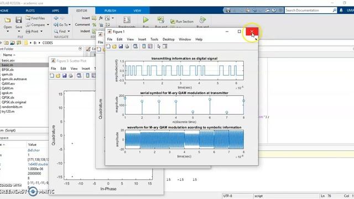The image size is (354, 199).
Task: Open the Edit menu in Figure 1
Action: point(119,39)
